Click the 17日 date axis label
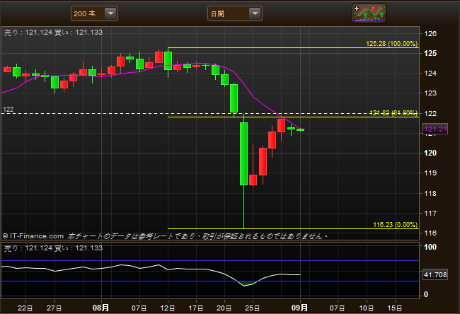The width and height of the screenshot is (460, 314). 195,308
